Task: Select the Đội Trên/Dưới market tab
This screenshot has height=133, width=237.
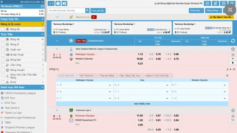Action: 88,76
